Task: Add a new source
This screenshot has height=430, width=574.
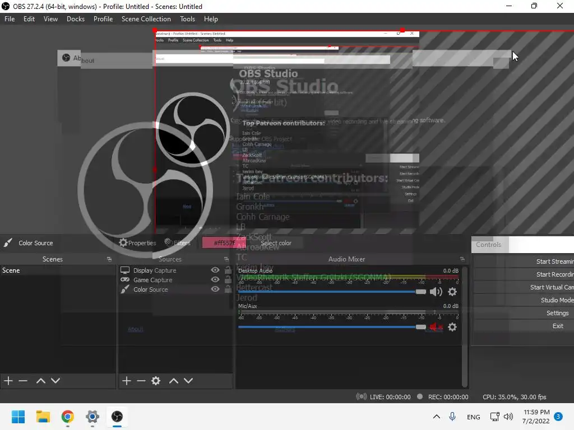Action: tap(126, 381)
